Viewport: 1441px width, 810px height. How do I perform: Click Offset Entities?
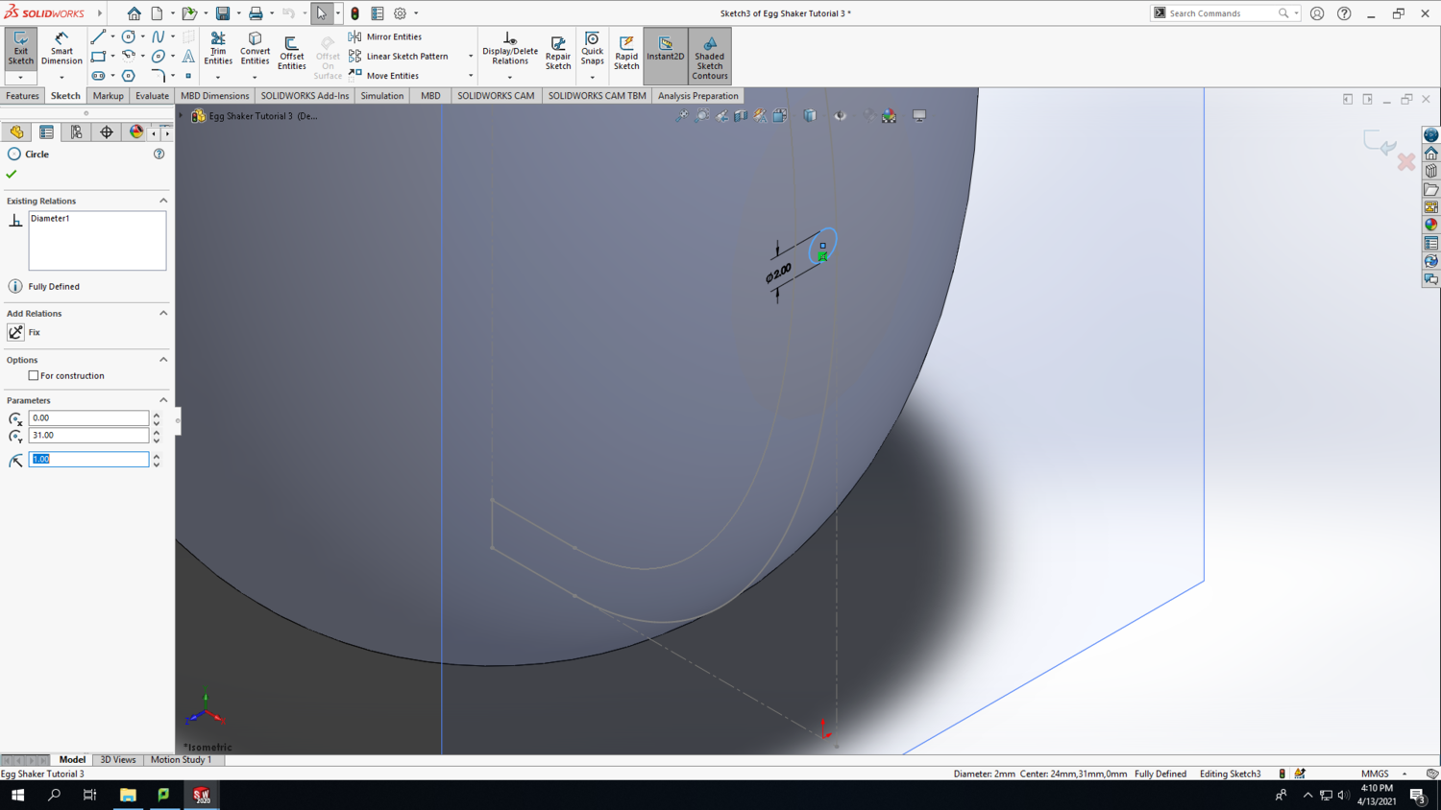click(292, 52)
